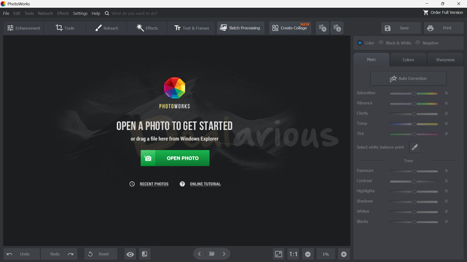Launch Batch Processing
This screenshot has height=262, width=467.
[x=241, y=28]
